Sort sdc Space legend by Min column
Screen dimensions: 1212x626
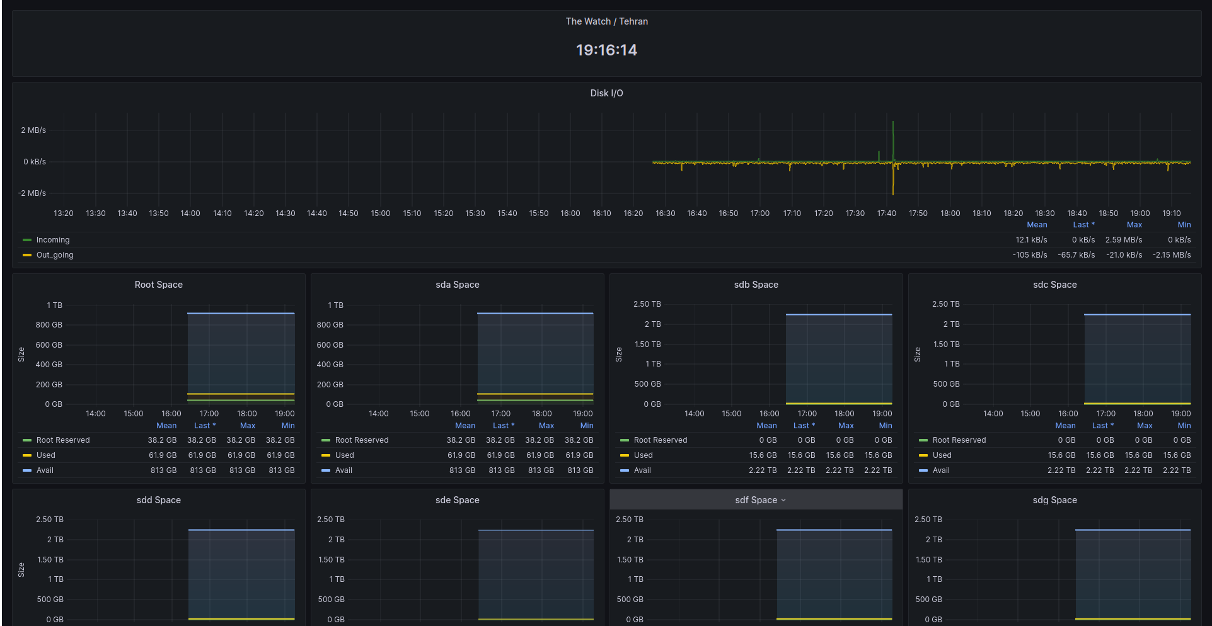point(1184,426)
